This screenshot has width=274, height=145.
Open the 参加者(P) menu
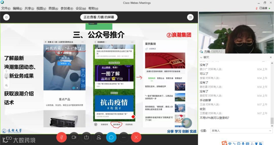67,8
